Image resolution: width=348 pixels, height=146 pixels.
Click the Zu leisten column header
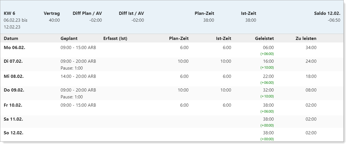click(306, 38)
